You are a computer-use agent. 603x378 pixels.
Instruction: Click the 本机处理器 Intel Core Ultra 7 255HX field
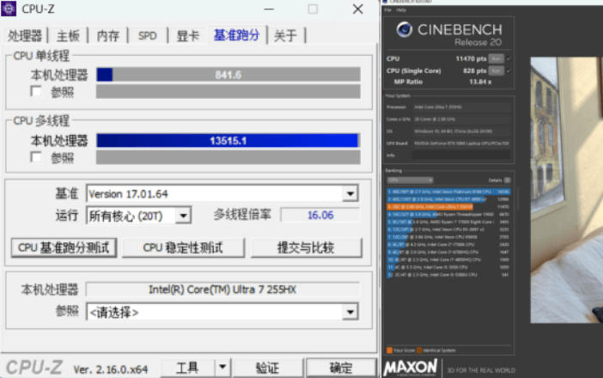click(x=222, y=290)
